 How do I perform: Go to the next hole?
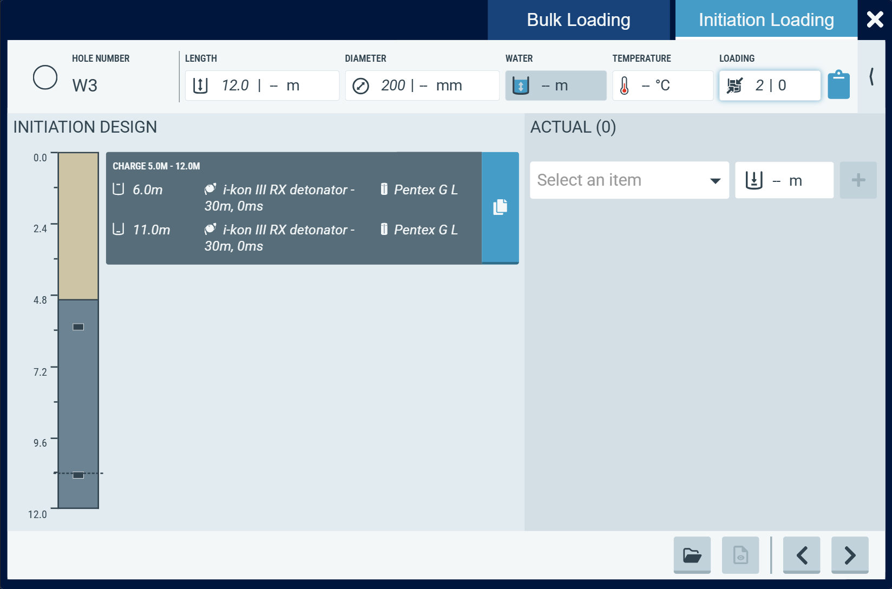tap(850, 555)
